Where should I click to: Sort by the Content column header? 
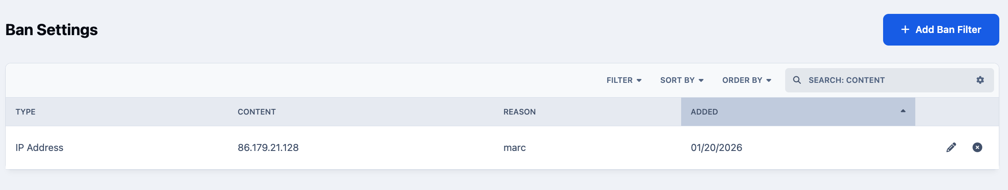[x=257, y=112]
